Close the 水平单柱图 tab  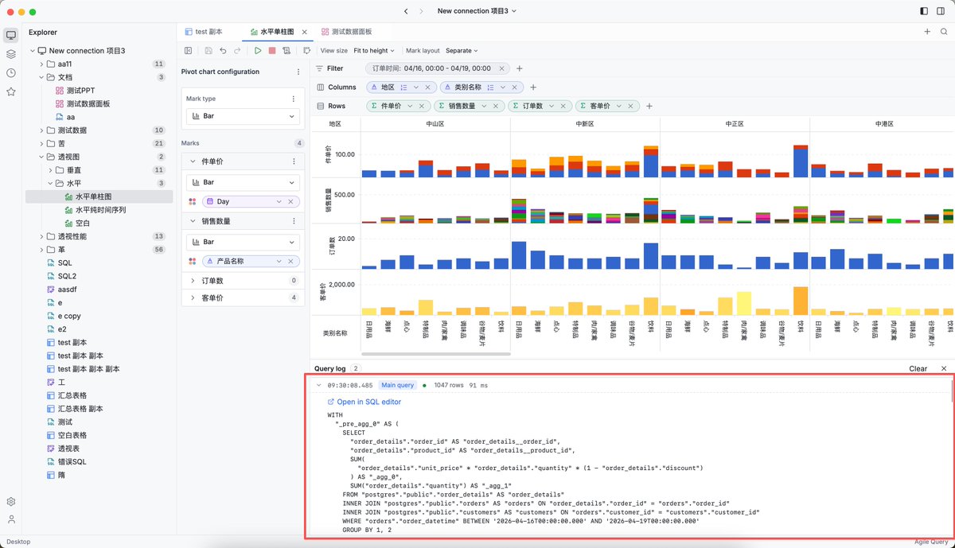(305, 32)
